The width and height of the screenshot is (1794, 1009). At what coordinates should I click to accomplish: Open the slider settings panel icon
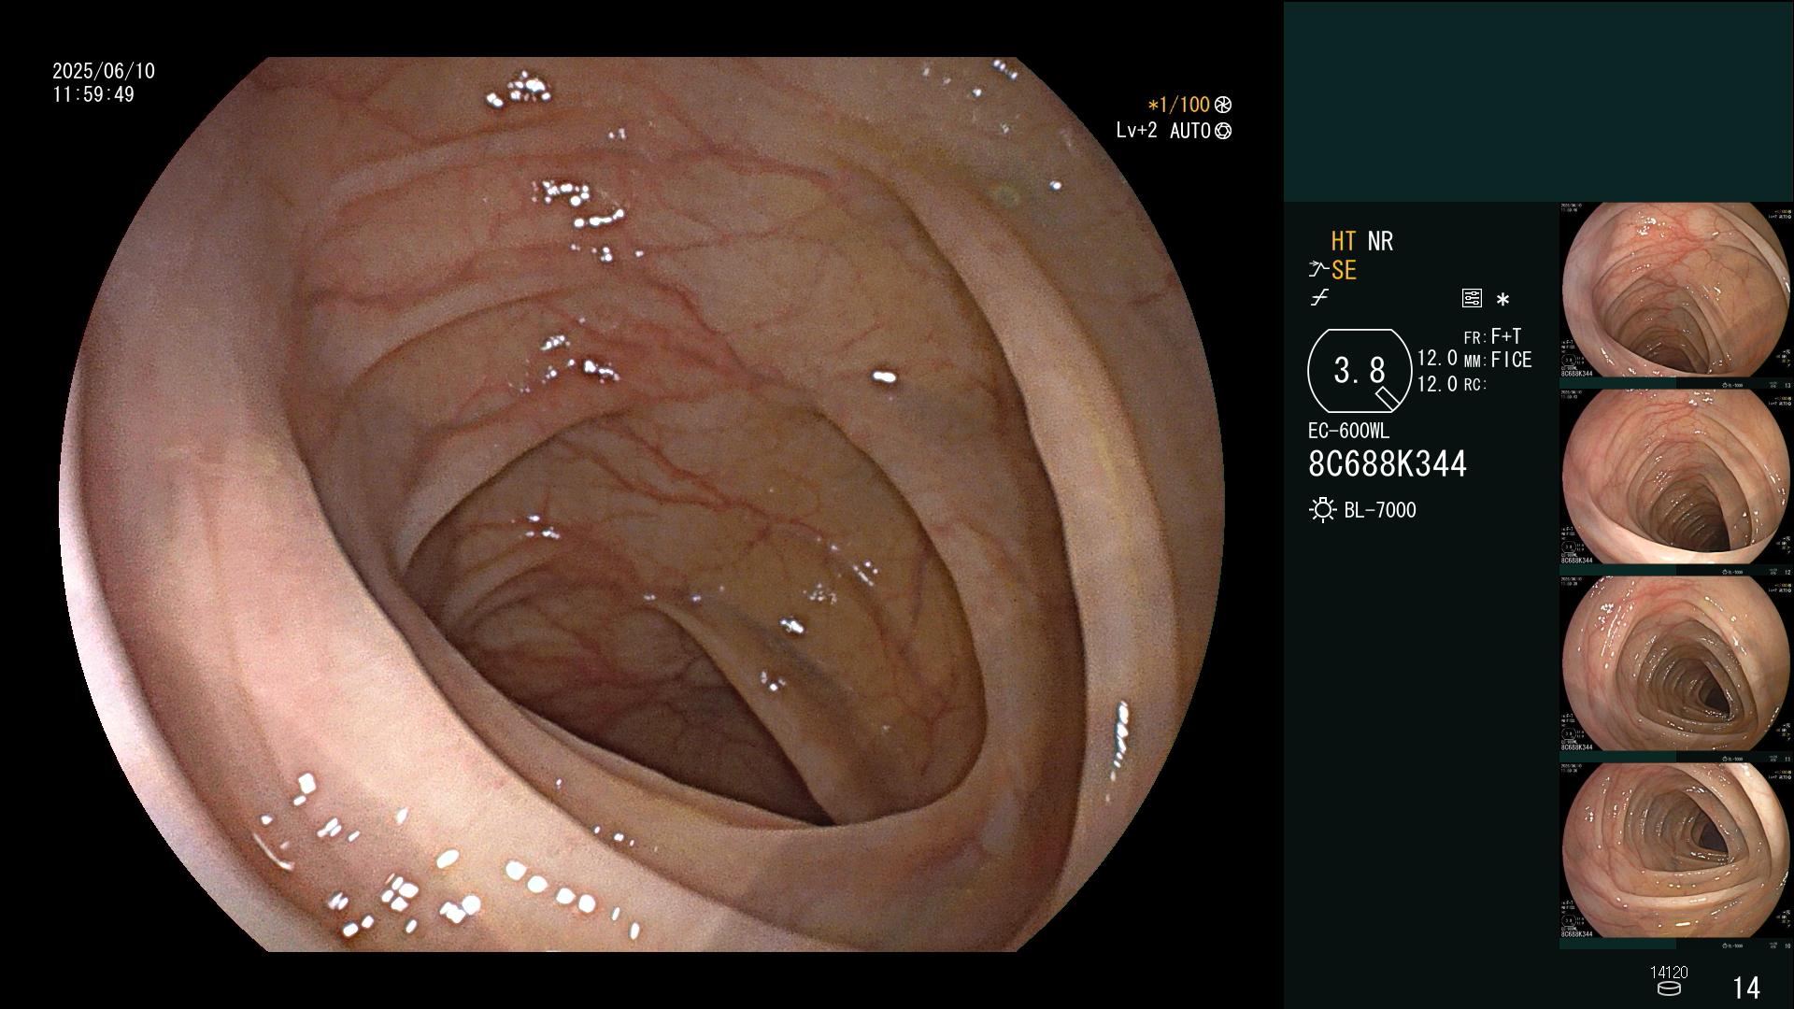tap(1472, 298)
